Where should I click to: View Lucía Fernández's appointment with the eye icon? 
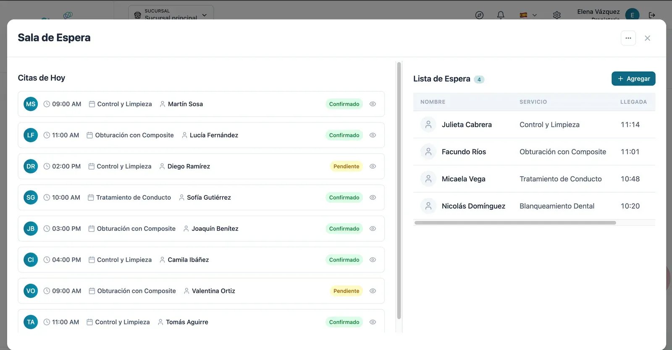pyautogui.click(x=373, y=135)
